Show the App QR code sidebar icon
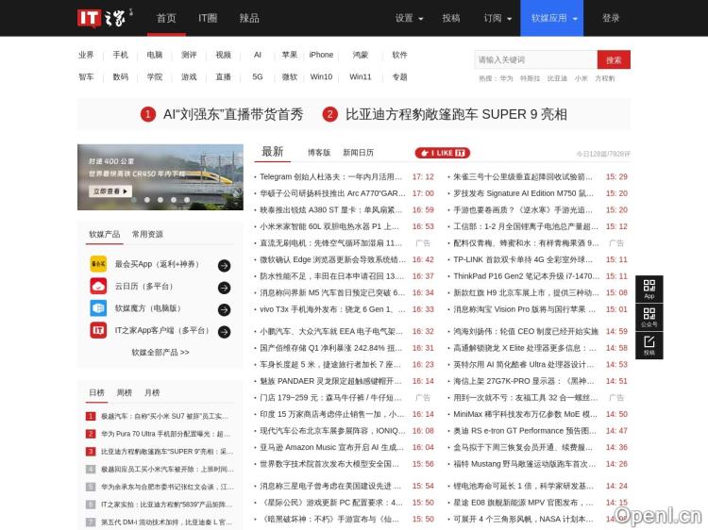This screenshot has width=708, height=530. tap(649, 289)
